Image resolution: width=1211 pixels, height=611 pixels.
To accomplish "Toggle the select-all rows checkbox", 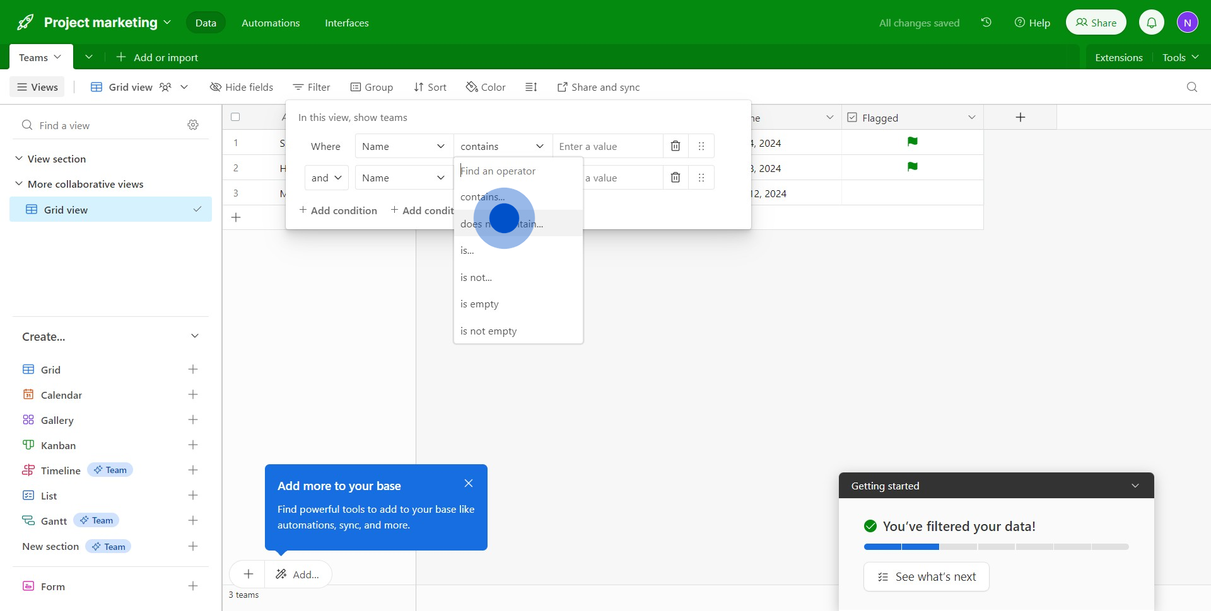I will click(235, 117).
